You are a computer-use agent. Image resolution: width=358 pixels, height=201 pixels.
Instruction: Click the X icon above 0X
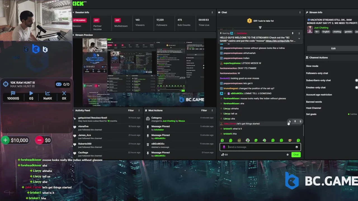point(64,93)
